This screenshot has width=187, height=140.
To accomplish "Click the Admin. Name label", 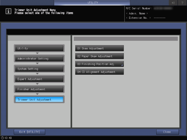I will tap(137, 13).
